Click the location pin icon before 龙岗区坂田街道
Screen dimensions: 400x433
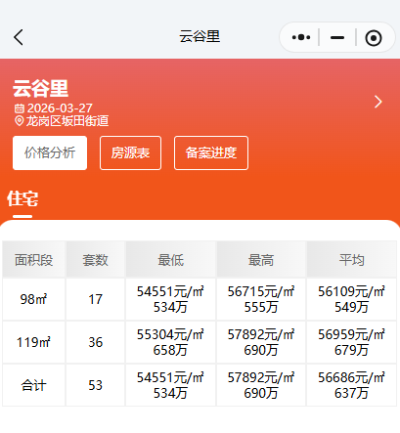[x=20, y=121]
